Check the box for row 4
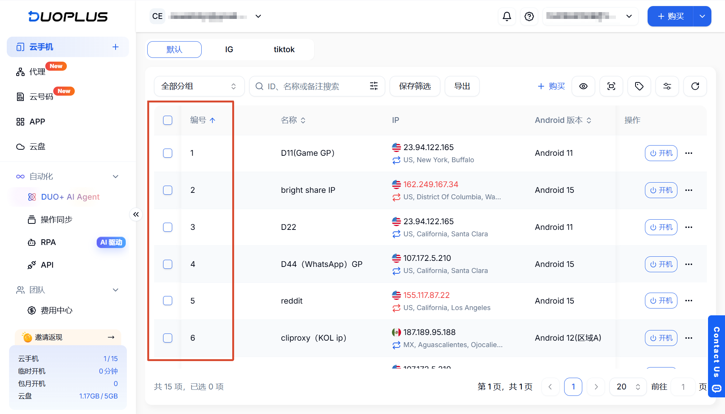 point(168,264)
